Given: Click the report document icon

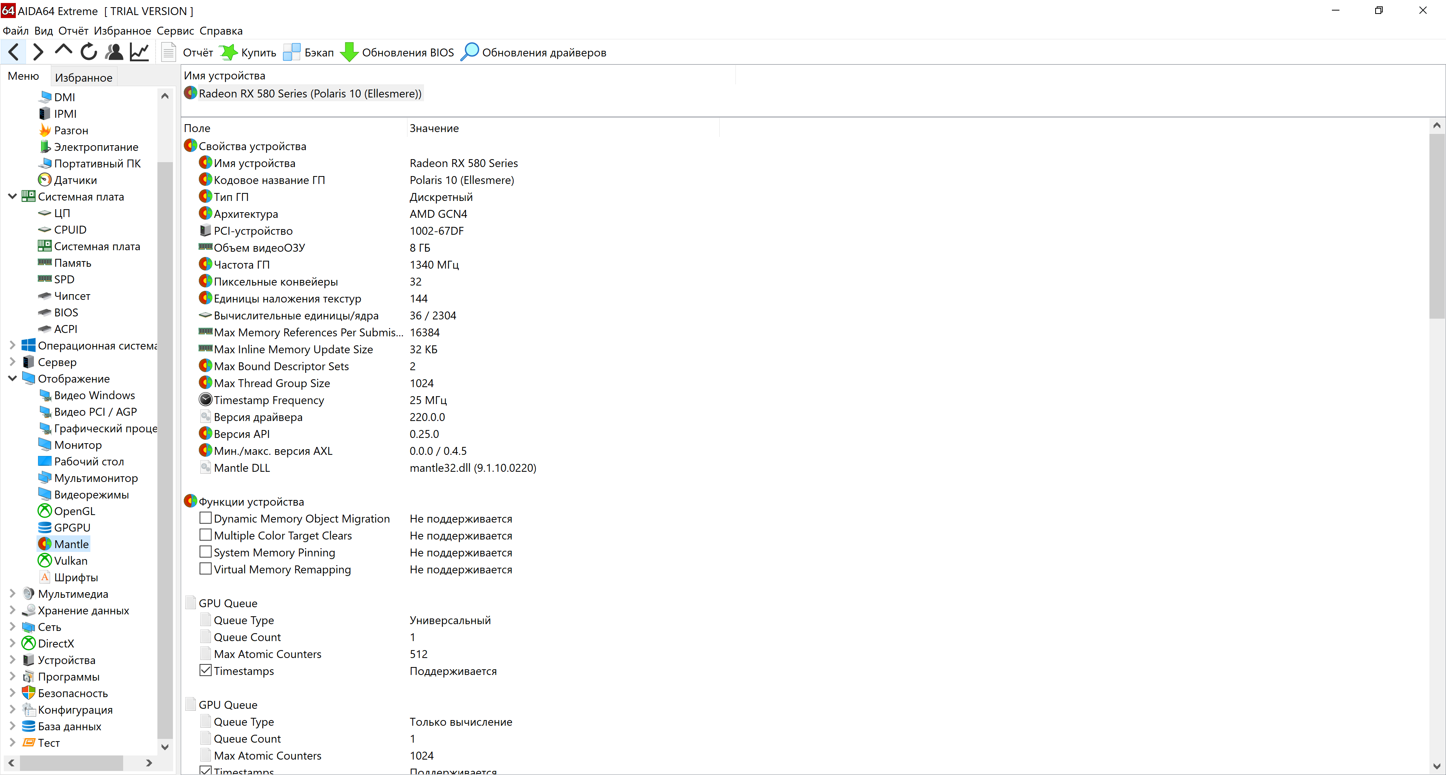Looking at the screenshot, I should (168, 52).
